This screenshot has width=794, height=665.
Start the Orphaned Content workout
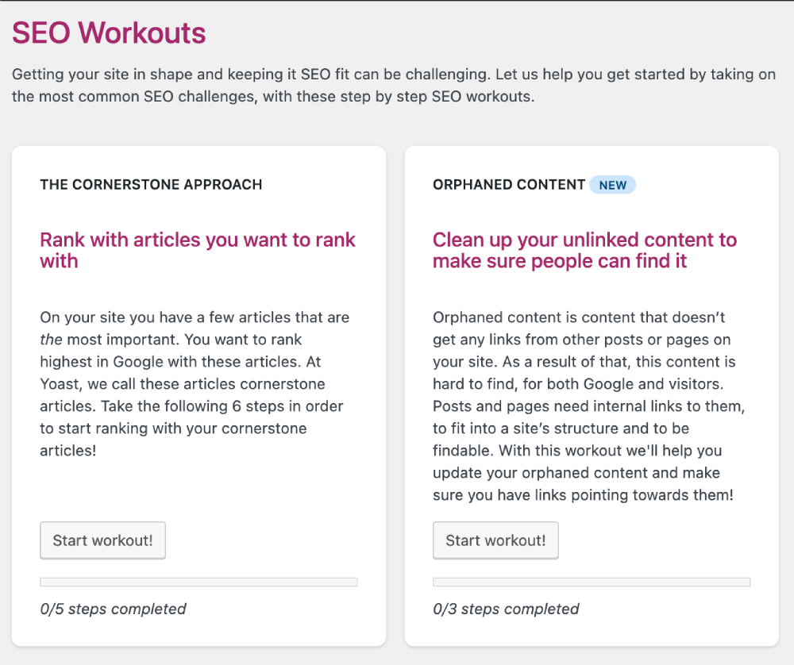pos(495,540)
